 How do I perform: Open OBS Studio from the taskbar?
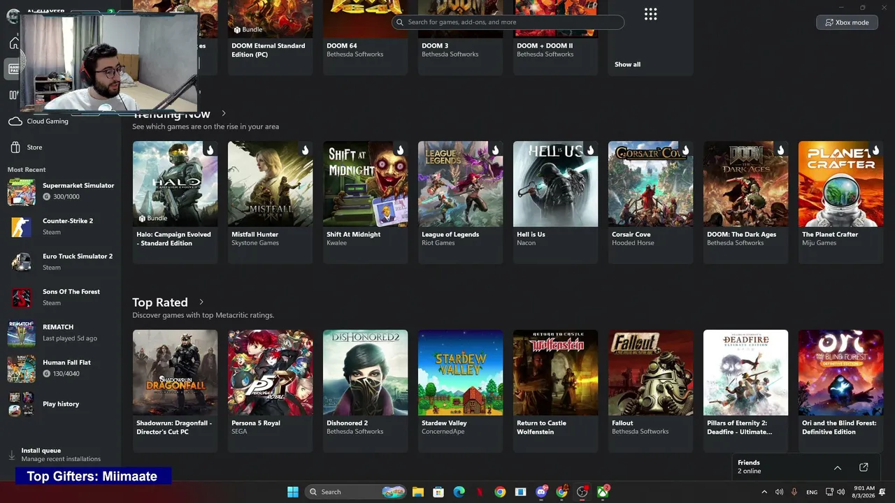[x=582, y=492]
